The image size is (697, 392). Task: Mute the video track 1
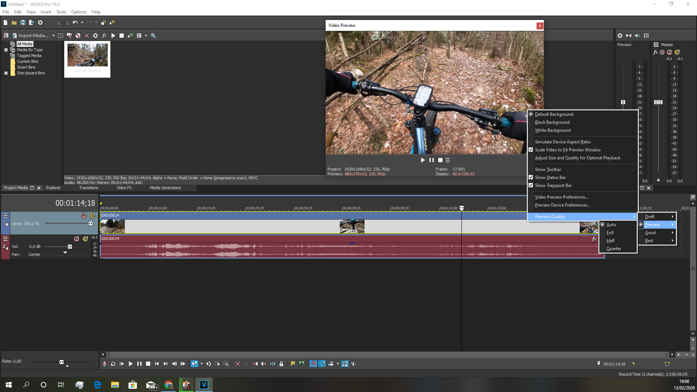[84, 216]
